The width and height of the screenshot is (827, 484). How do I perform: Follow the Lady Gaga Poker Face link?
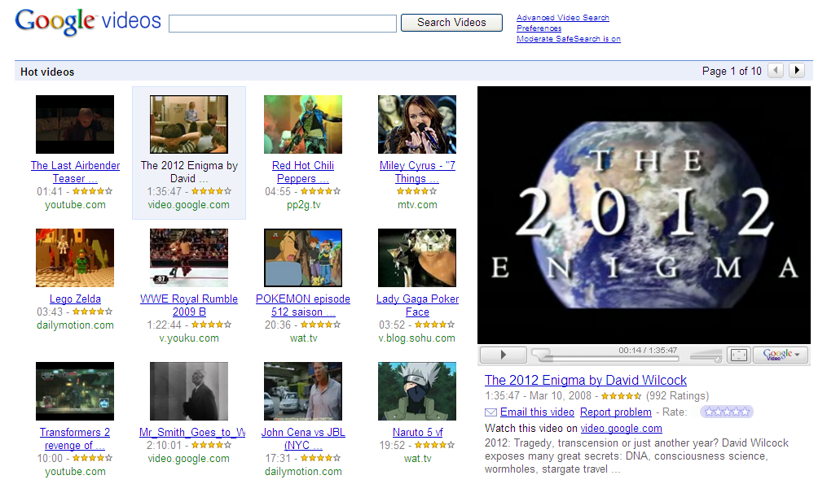click(x=417, y=306)
